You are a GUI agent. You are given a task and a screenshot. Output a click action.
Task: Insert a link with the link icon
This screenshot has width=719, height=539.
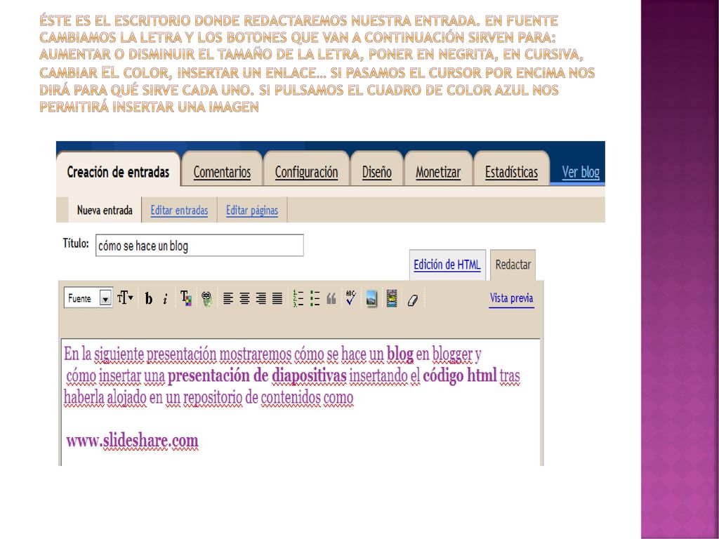pos(207,299)
